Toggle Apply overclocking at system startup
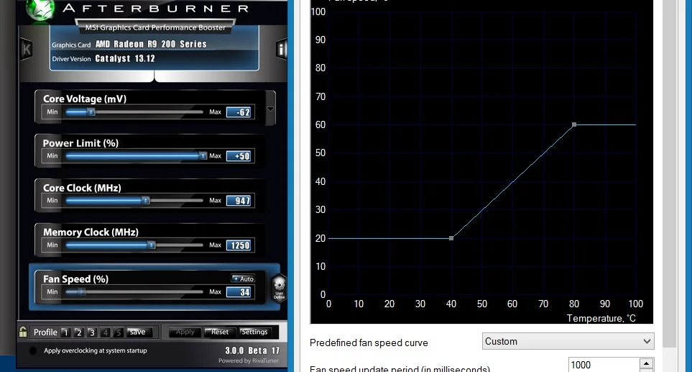 tap(32, 351)
